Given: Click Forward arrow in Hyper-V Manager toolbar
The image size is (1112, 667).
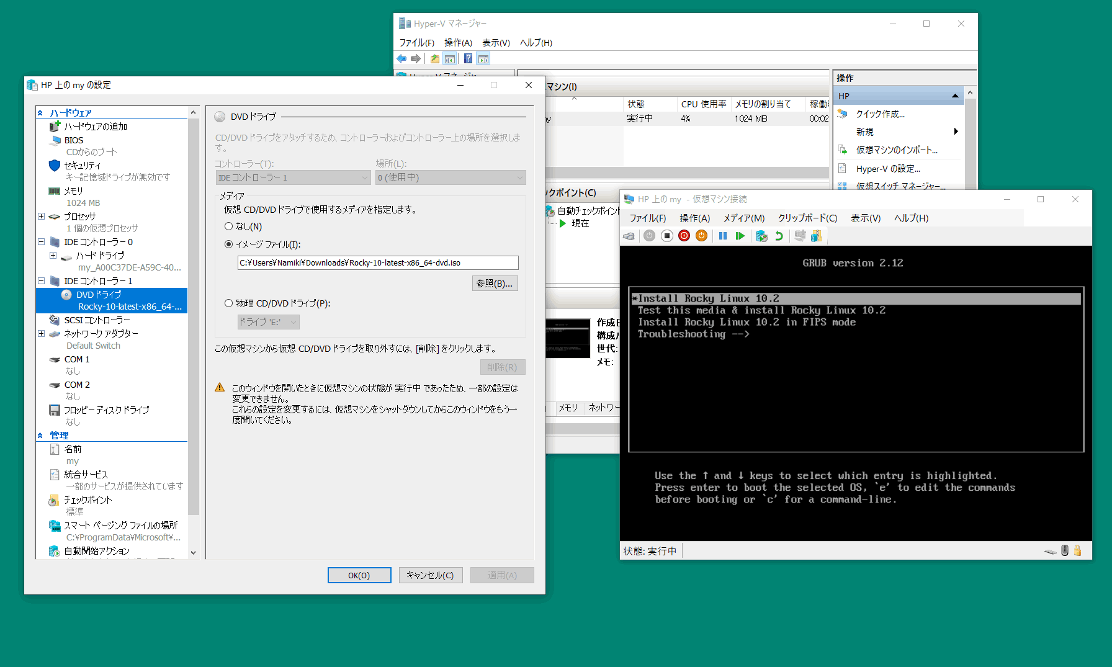Looking at the screenshot, I should [x=416, y=59].
